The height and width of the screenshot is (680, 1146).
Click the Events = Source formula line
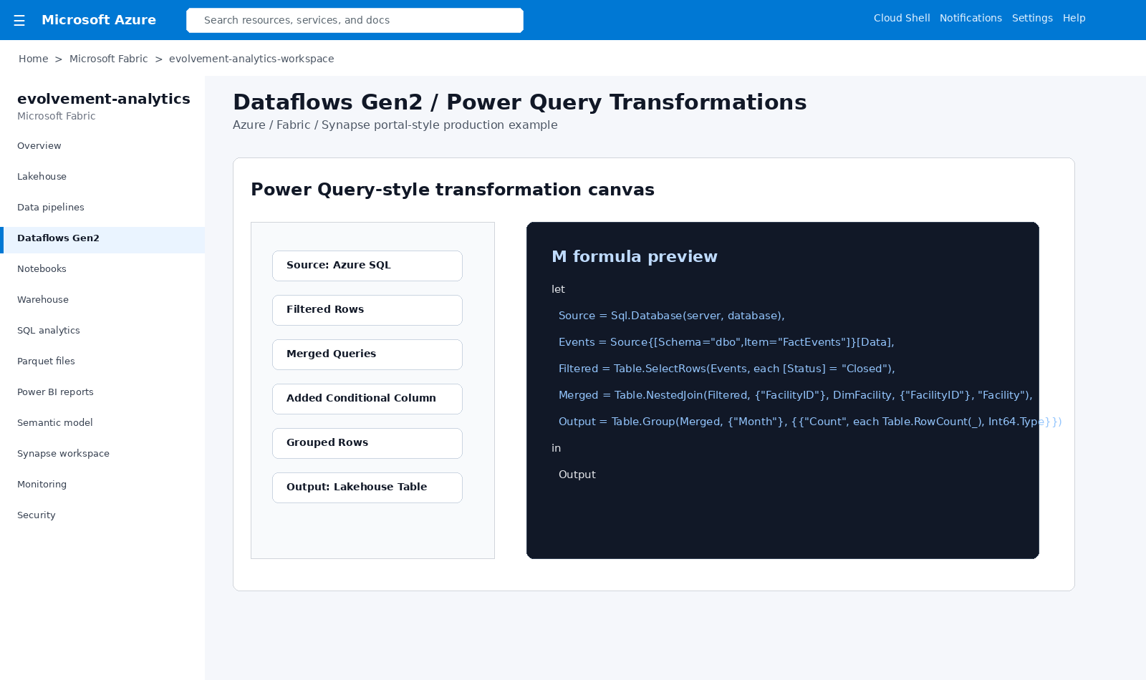[x=726, y=342]
